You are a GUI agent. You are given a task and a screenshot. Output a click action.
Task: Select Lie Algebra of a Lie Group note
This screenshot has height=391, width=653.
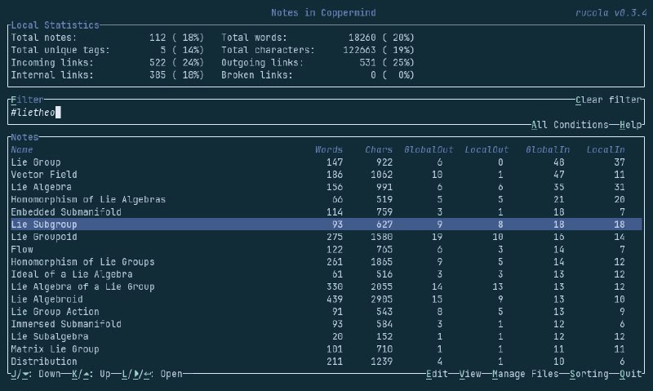click(x=326, y=287)
